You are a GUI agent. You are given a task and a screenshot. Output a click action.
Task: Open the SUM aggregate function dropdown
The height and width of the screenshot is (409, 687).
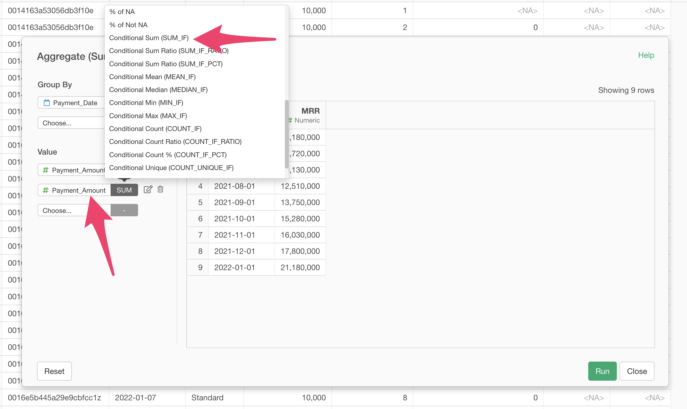click(x=124, y=190)
